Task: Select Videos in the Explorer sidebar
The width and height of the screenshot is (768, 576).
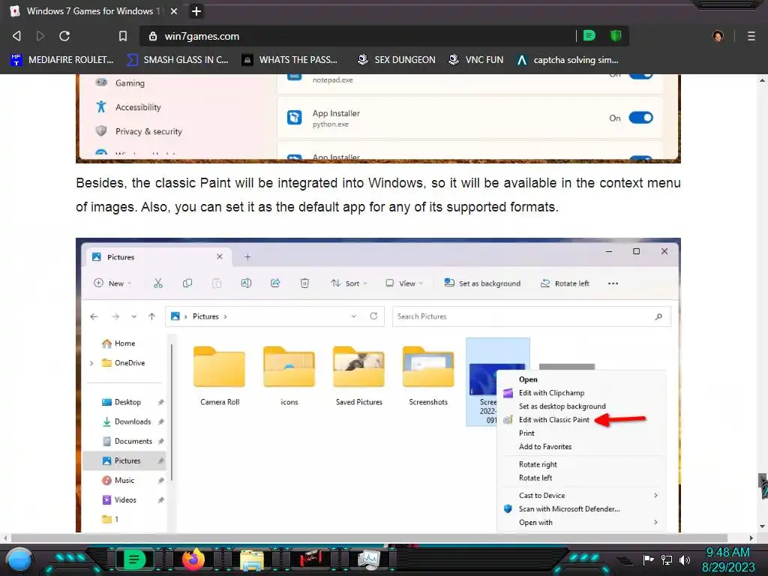Action: [119, 500]
